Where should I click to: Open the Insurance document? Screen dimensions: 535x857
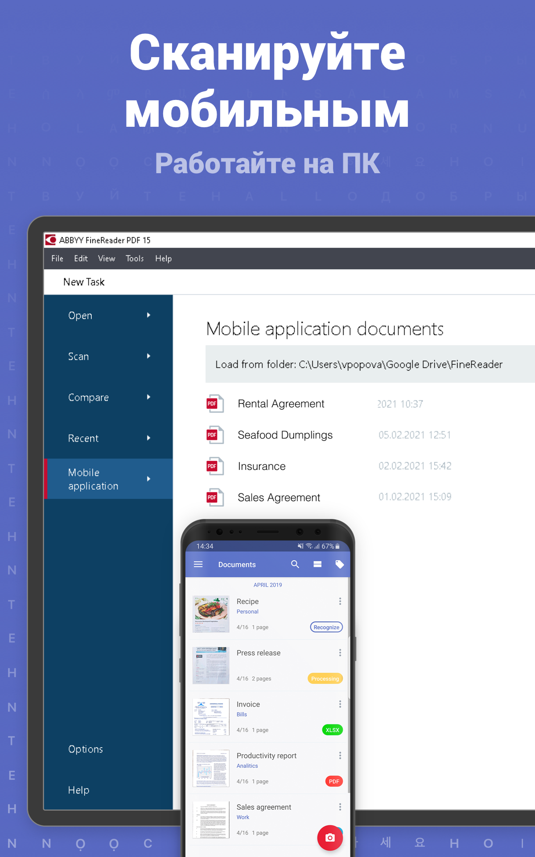(262, 466)
